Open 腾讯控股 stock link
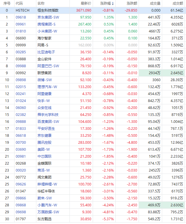The image size is (186, 224). pos(44,143)
